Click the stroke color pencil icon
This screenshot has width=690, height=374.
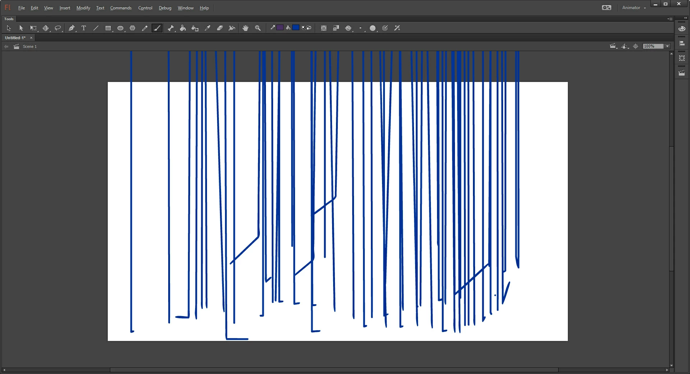point(273,27)
